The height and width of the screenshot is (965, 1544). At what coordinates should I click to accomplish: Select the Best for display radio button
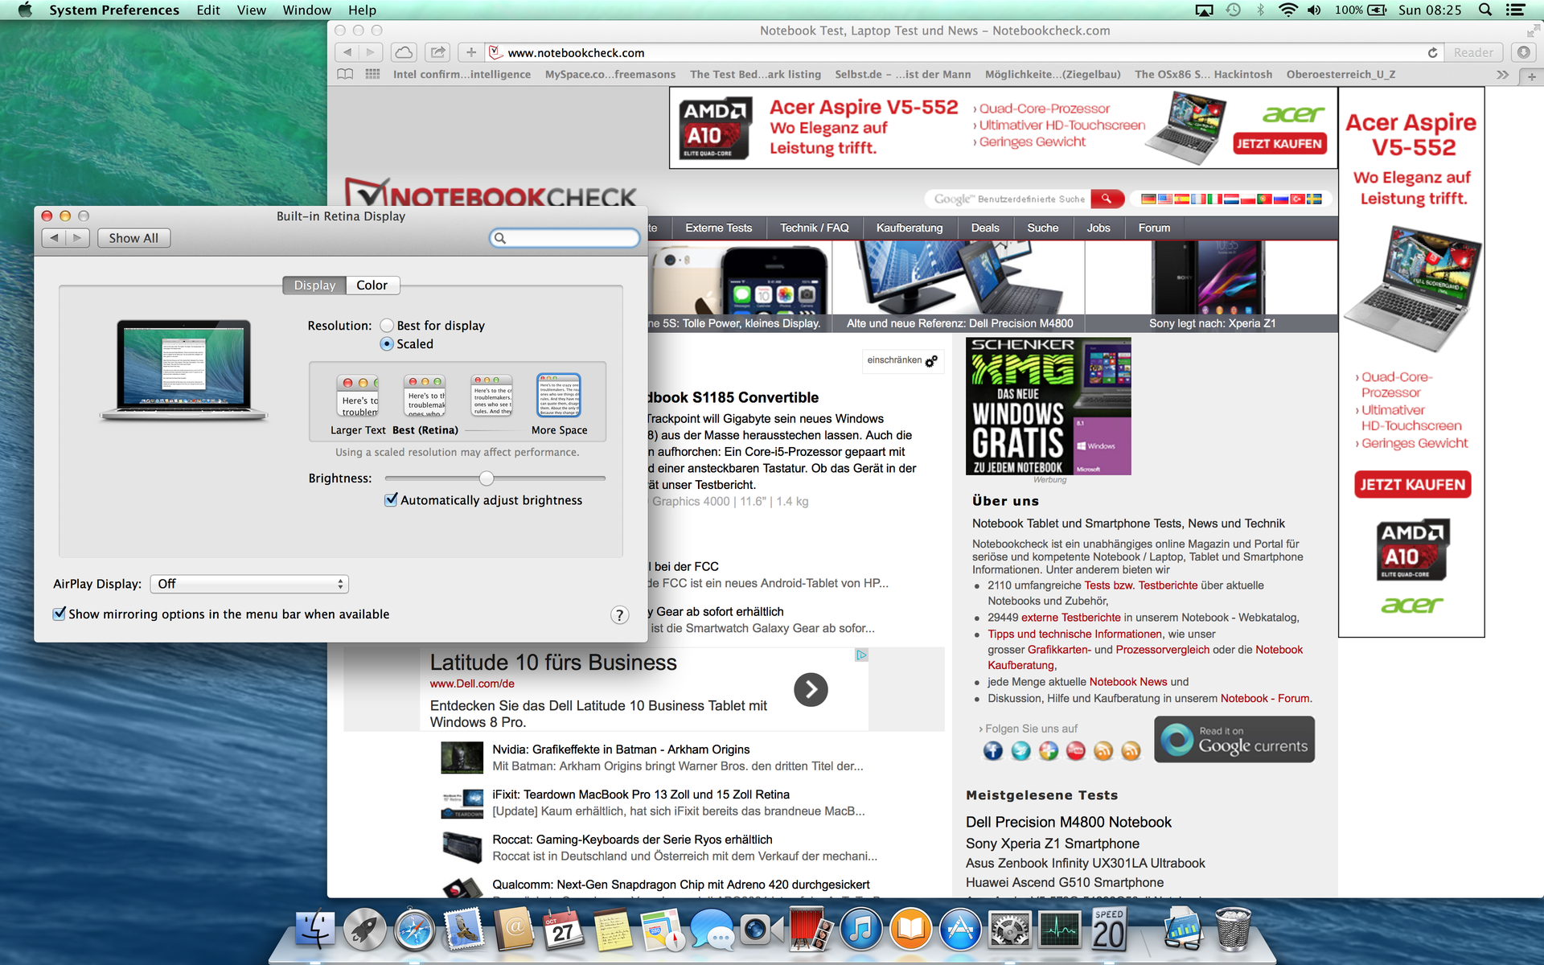click(388, 326)
